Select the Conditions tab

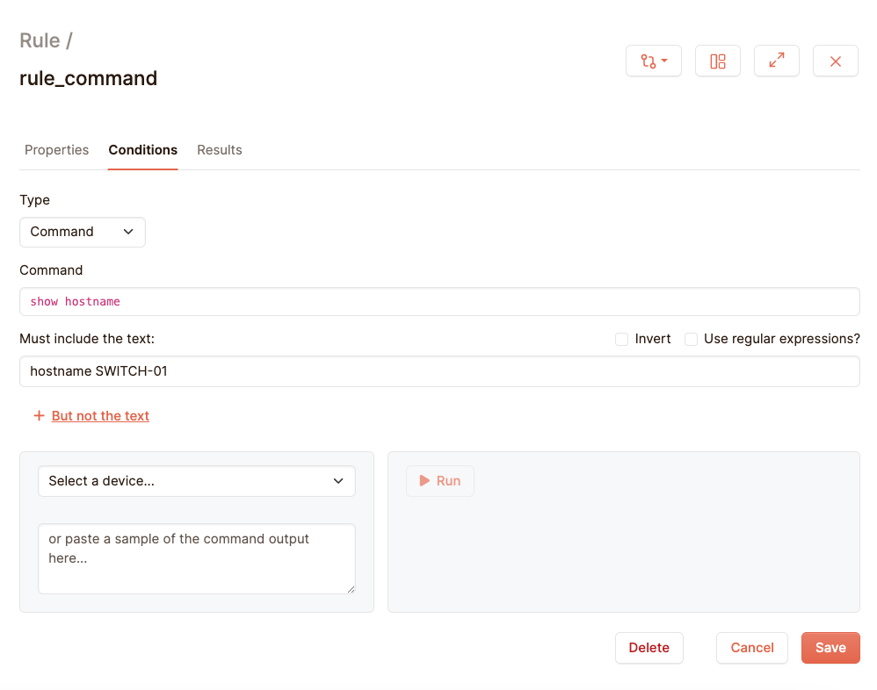(x=143, y=150)
